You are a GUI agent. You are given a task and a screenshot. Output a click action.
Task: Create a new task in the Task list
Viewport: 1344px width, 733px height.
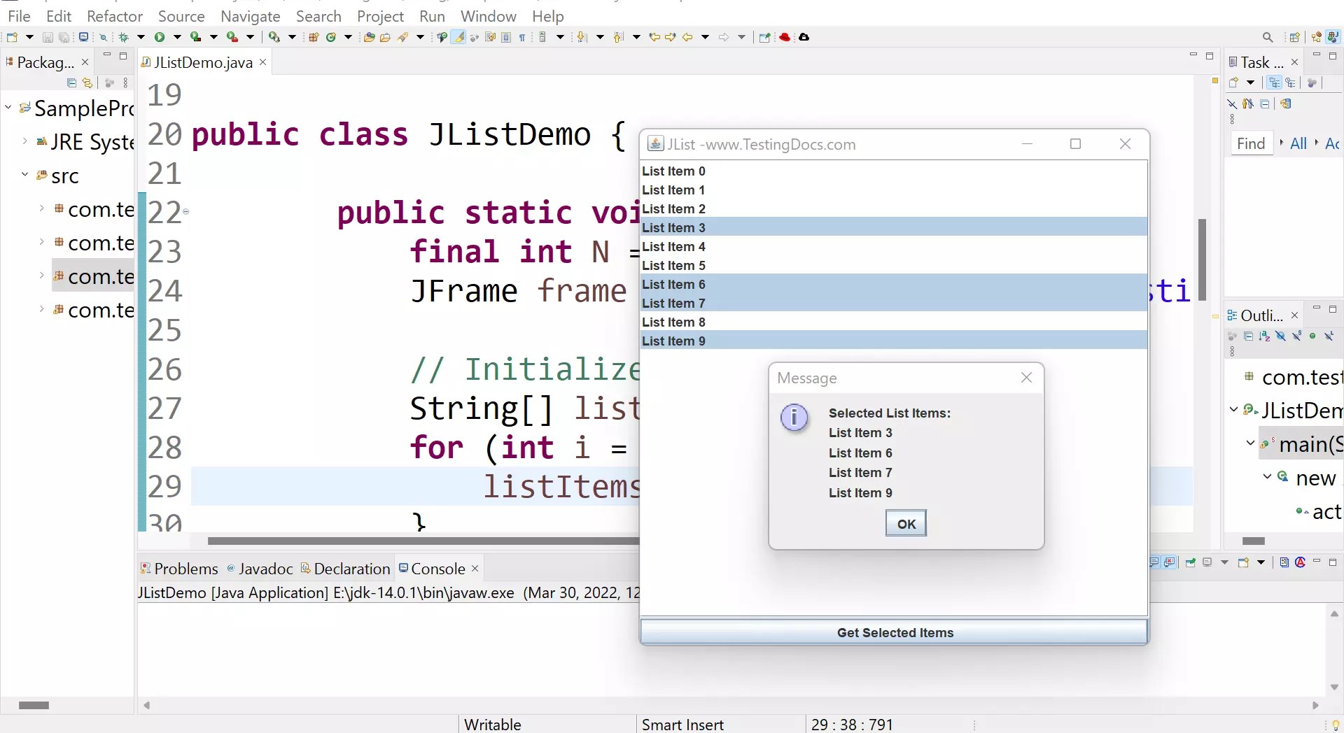point(1234,82)
